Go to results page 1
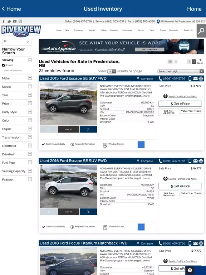This screenshot has height=275, width=206. pos(189,62)
